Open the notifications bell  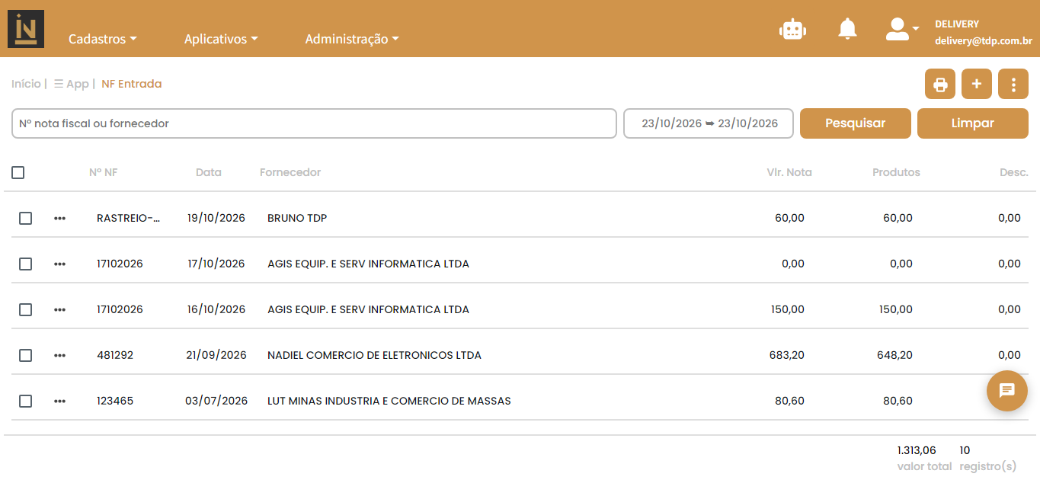847,29
